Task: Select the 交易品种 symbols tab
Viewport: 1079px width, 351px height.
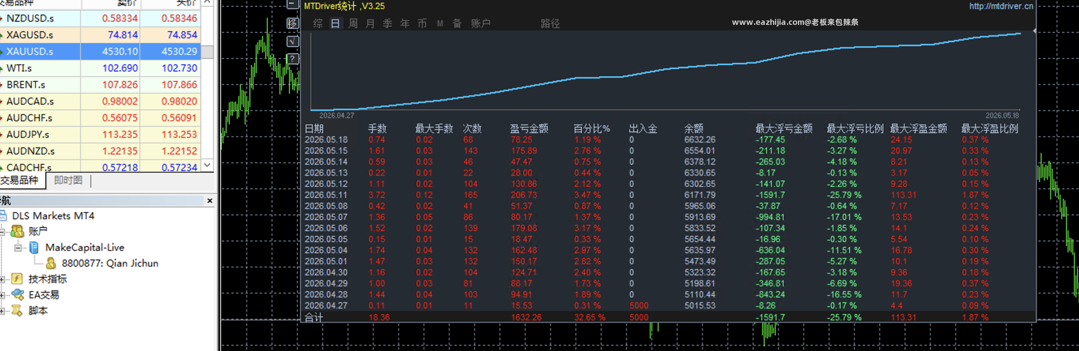Action: point(19,181)
